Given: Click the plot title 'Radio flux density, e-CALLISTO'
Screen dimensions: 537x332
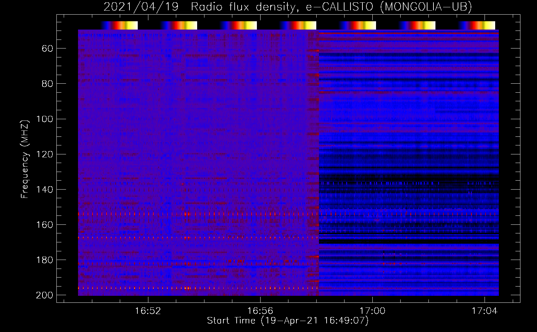Looking at the screenshot, I should pyautogui.click(x=282, y=7).
